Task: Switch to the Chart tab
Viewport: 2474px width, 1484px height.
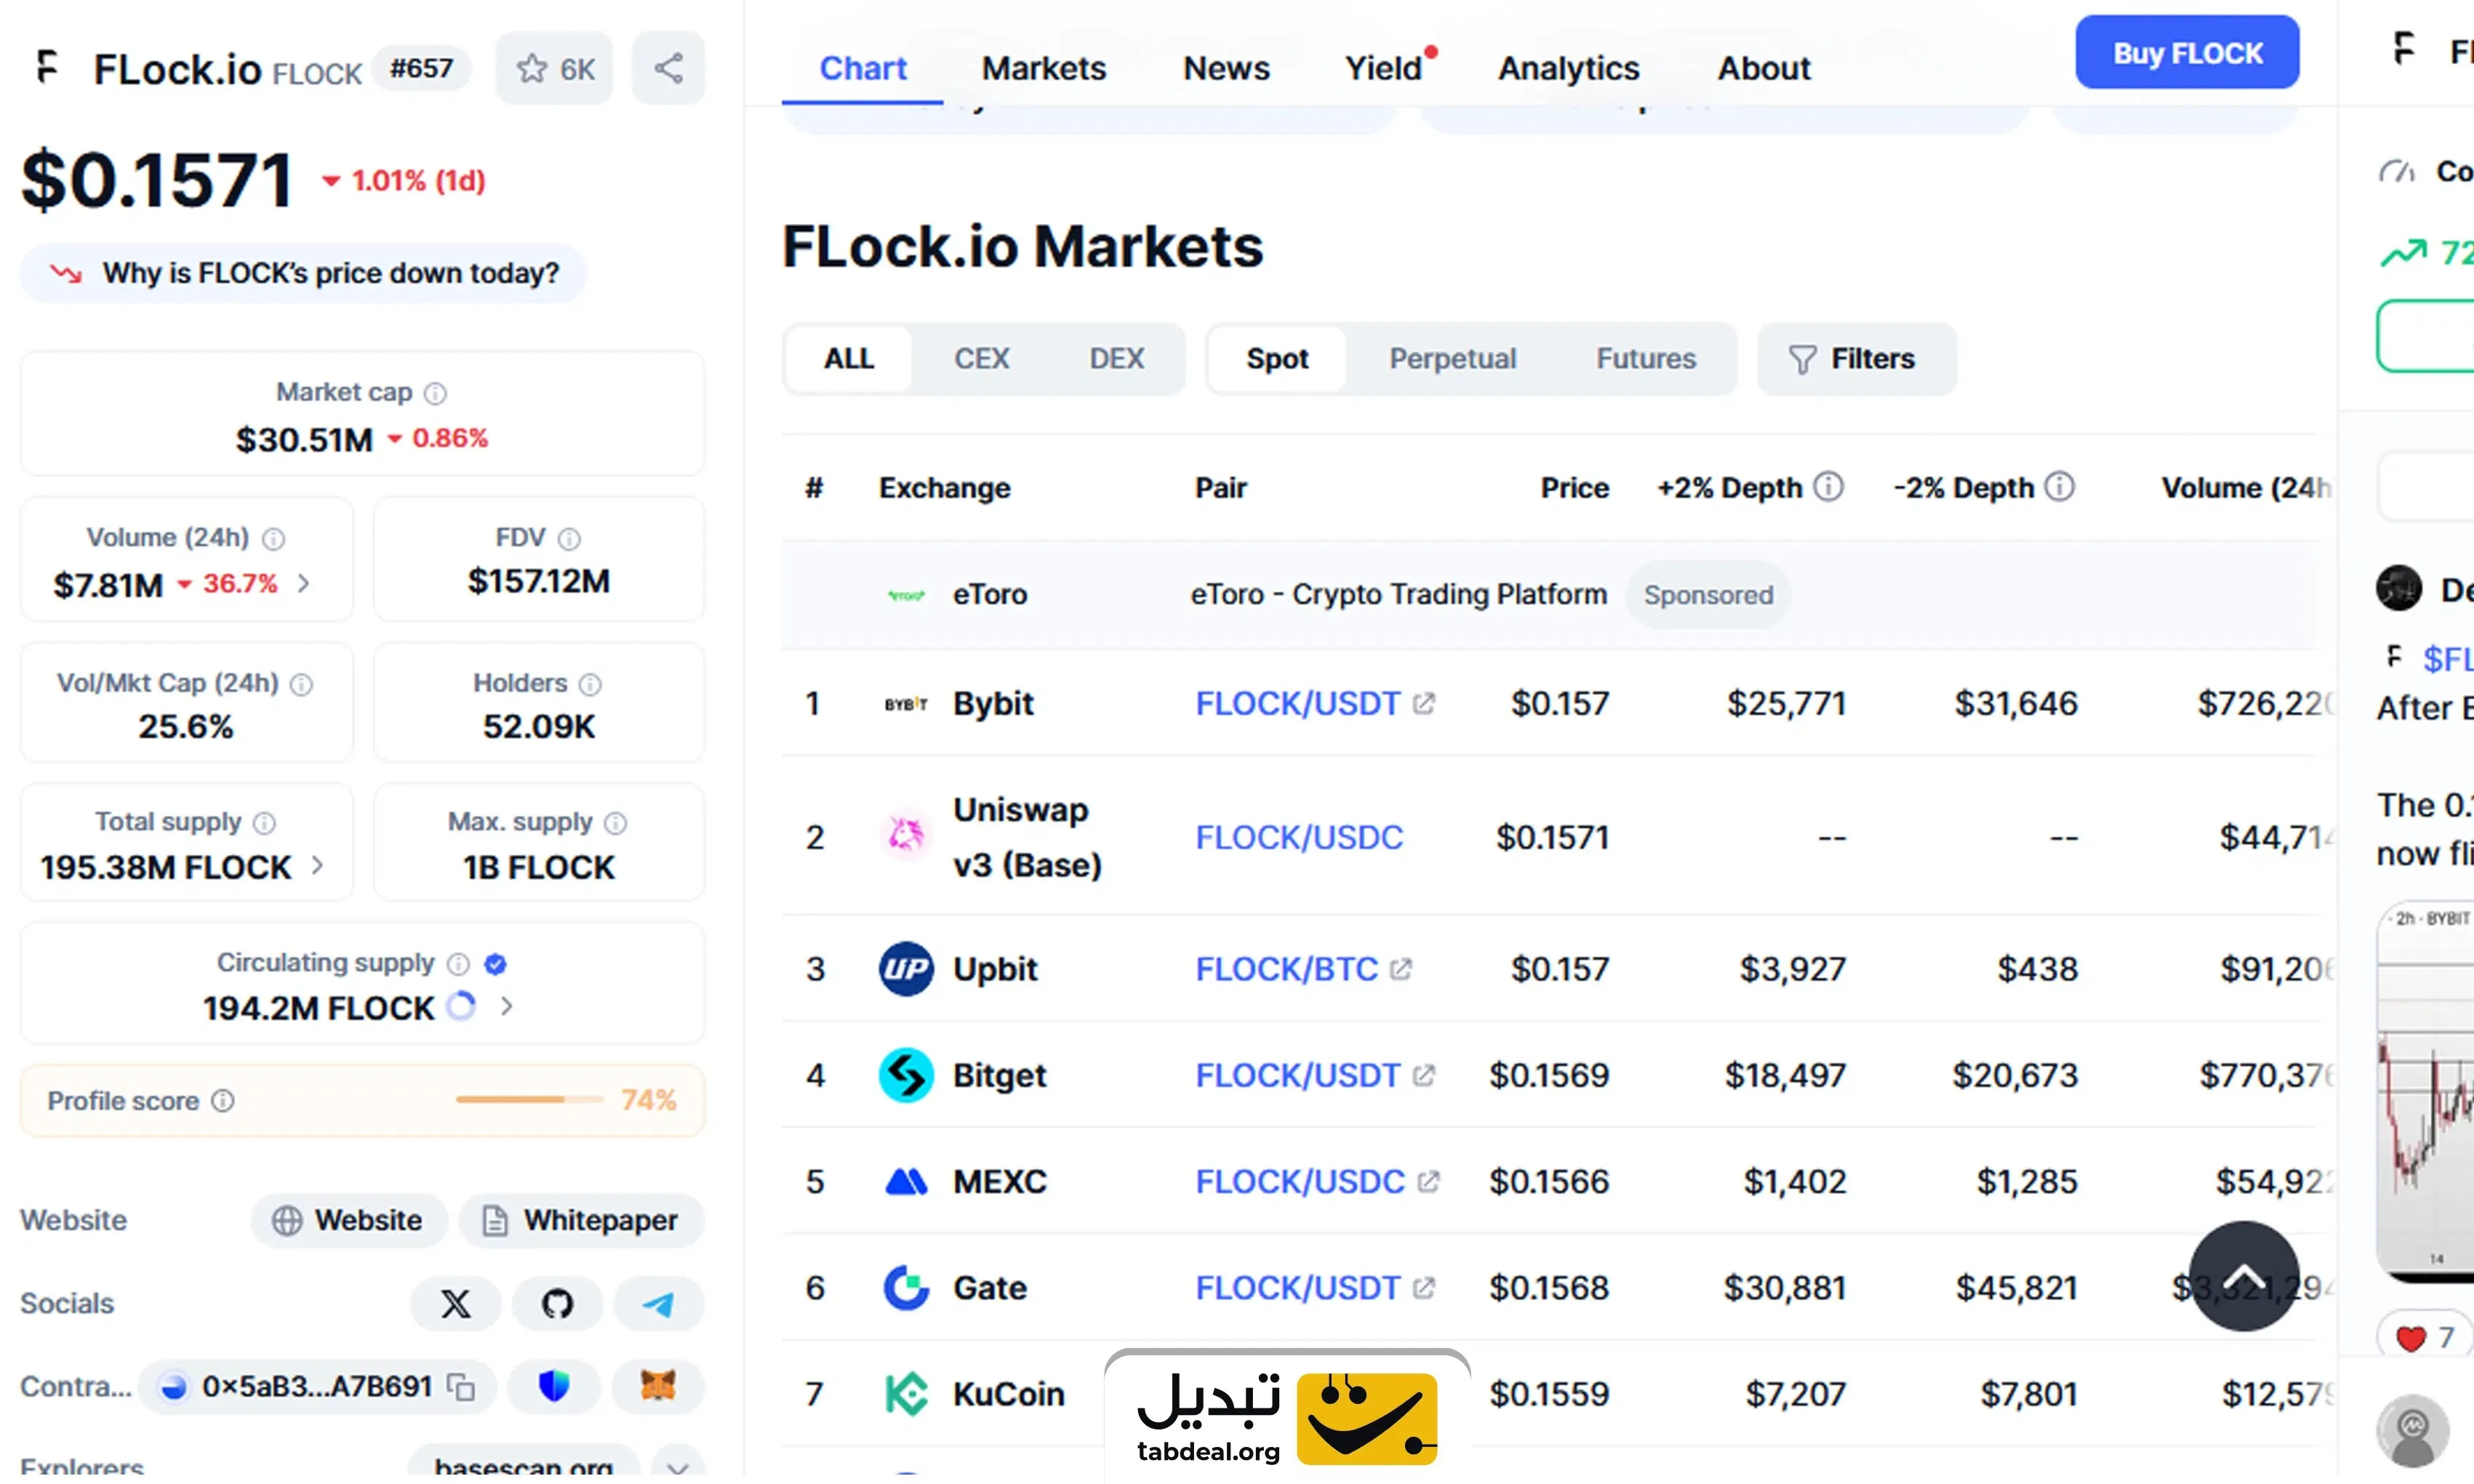Action: pyautogui.click(x=862, y=68)
